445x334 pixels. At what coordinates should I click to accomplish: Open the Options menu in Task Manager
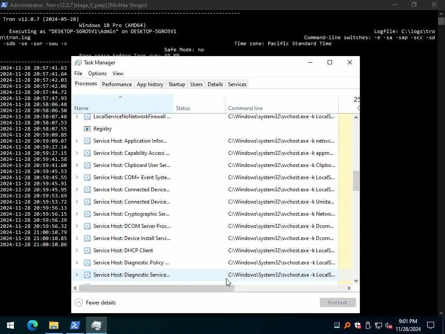pyautogui.click(x=97, y=73)
